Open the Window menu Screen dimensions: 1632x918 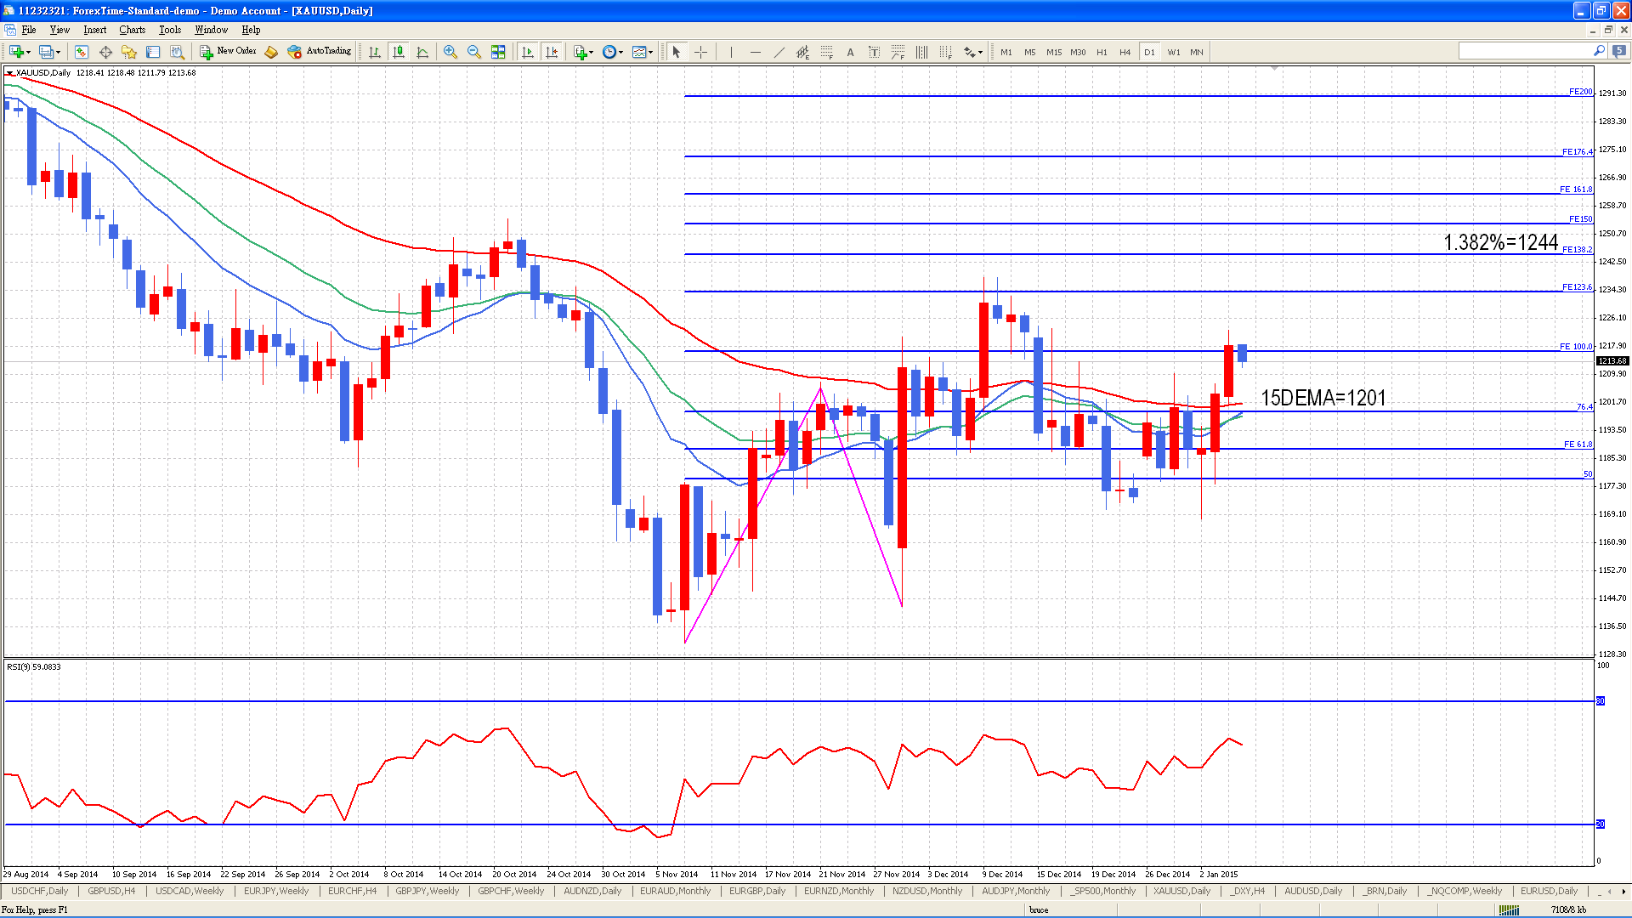[211, 30]
